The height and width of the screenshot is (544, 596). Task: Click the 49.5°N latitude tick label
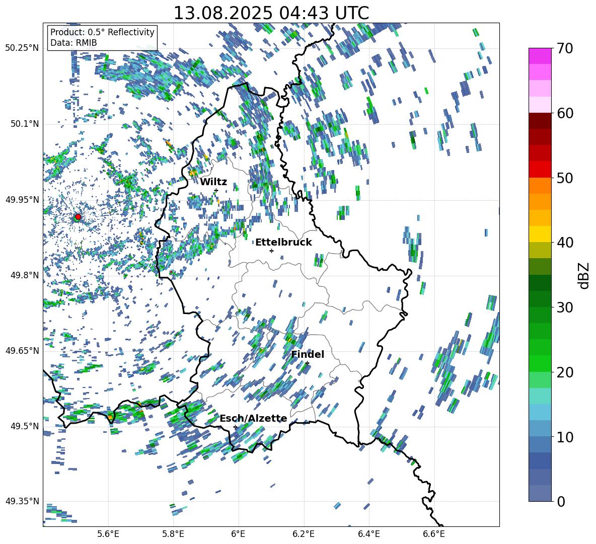[x=24, y=426]
